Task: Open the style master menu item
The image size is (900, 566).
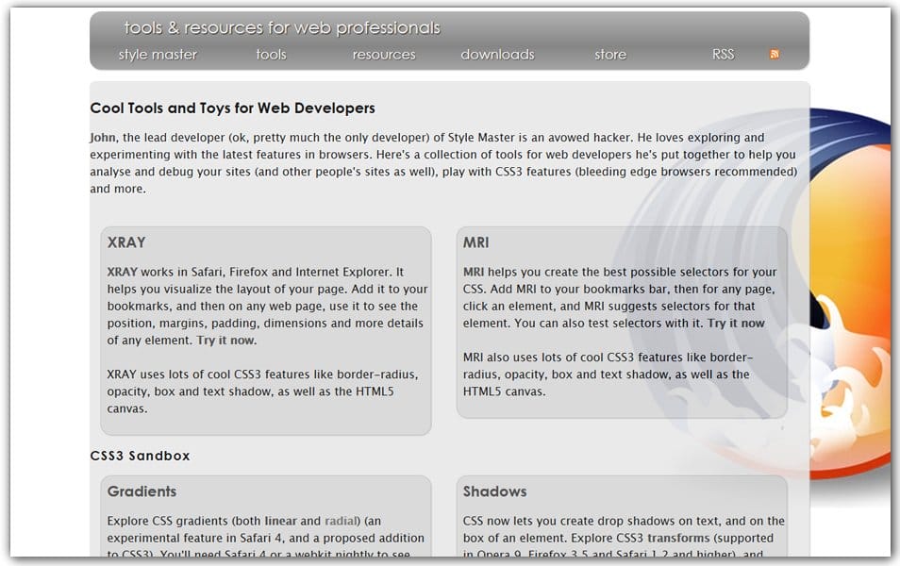Action: (x=158, y=55)
